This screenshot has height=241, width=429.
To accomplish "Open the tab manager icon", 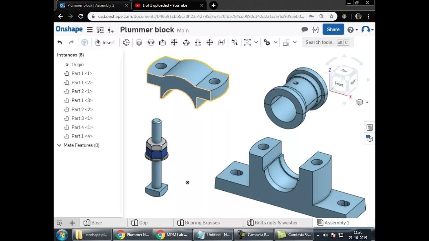I will (59, 223).
